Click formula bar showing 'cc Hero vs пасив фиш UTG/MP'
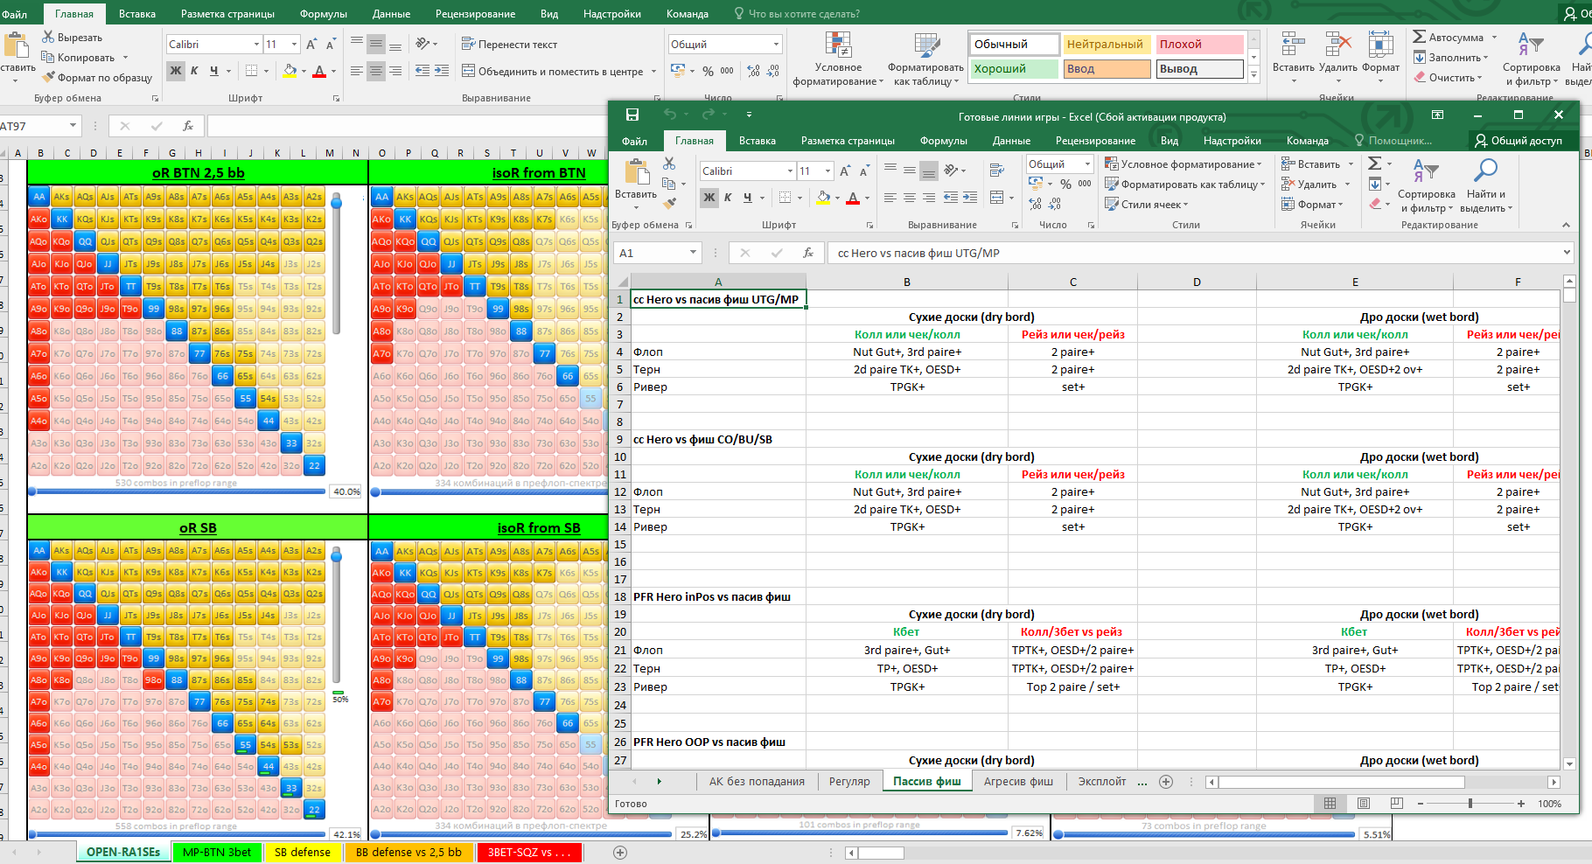Viewport: 1592px width, 864px height. coord(1198,253)
